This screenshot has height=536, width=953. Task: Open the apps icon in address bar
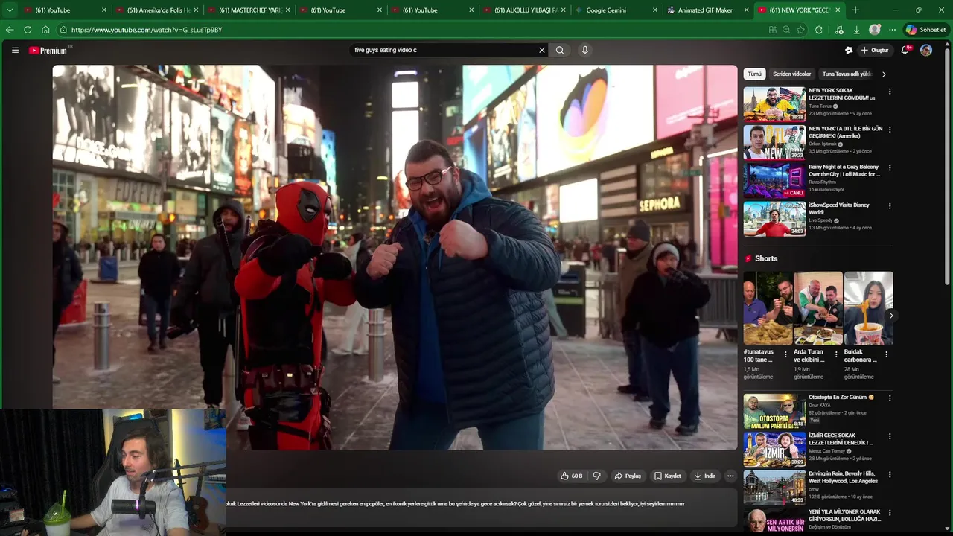point(772,30)
